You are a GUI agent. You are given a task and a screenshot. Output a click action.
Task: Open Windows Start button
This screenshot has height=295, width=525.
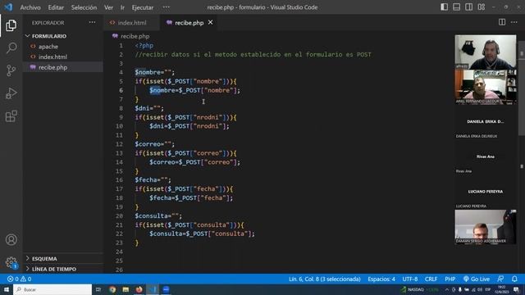click(x=7, y=289)
